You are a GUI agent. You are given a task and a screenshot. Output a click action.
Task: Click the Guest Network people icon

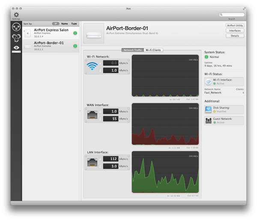[208, 120]
